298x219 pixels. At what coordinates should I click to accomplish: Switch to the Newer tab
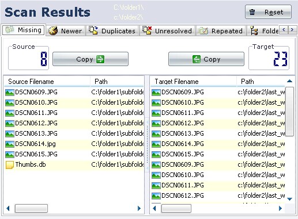point(66,30)
